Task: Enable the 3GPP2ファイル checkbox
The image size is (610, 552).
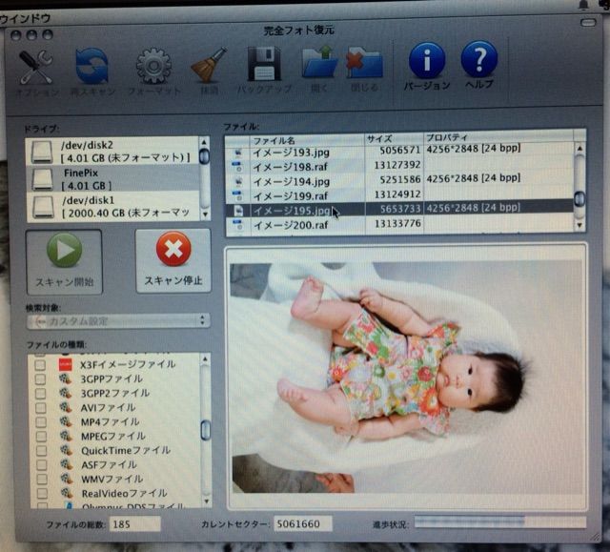Action: coord(40,394)
